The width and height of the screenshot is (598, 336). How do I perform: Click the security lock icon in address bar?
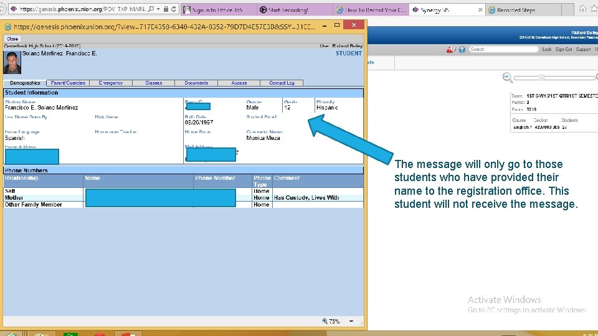pyautogui.click(x=166, y=9)
